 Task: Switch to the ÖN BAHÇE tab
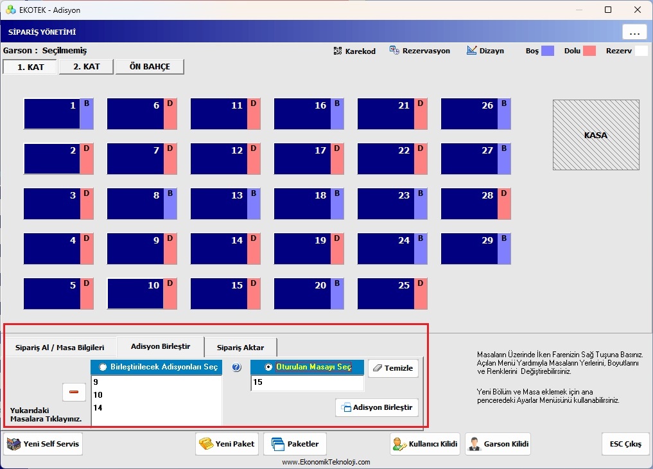coord(150,67)
